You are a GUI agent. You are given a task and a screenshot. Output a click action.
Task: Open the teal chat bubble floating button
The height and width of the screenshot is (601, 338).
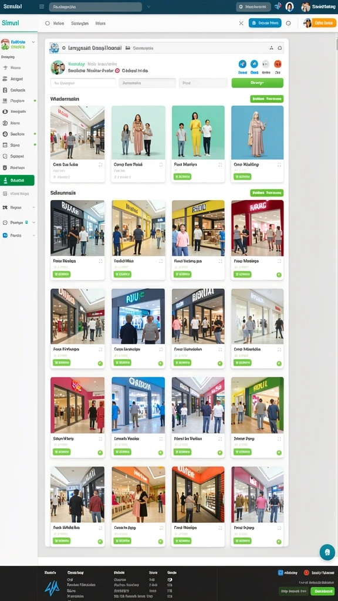coord(327,552)
